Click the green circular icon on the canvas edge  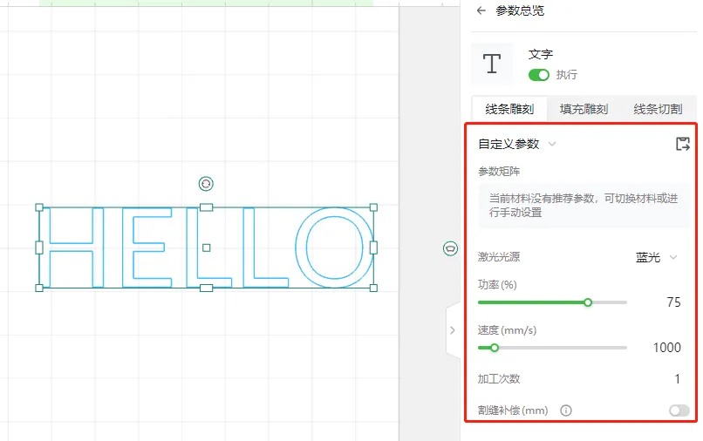[450, 249]
